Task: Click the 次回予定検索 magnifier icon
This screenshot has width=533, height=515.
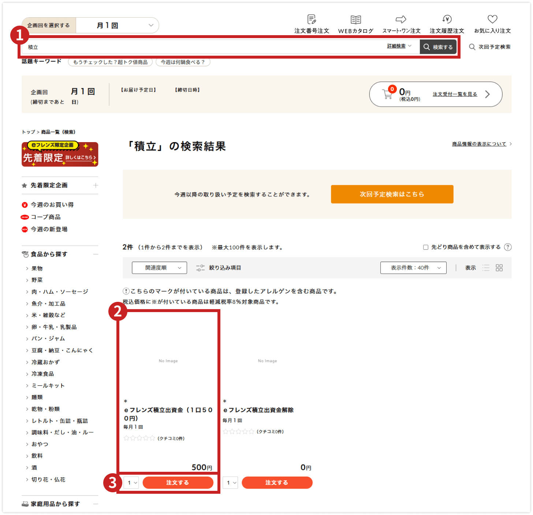Action: point(472,47)
